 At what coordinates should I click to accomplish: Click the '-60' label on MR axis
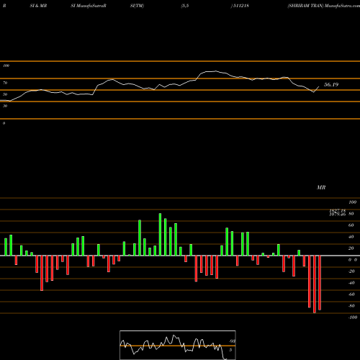351,294
